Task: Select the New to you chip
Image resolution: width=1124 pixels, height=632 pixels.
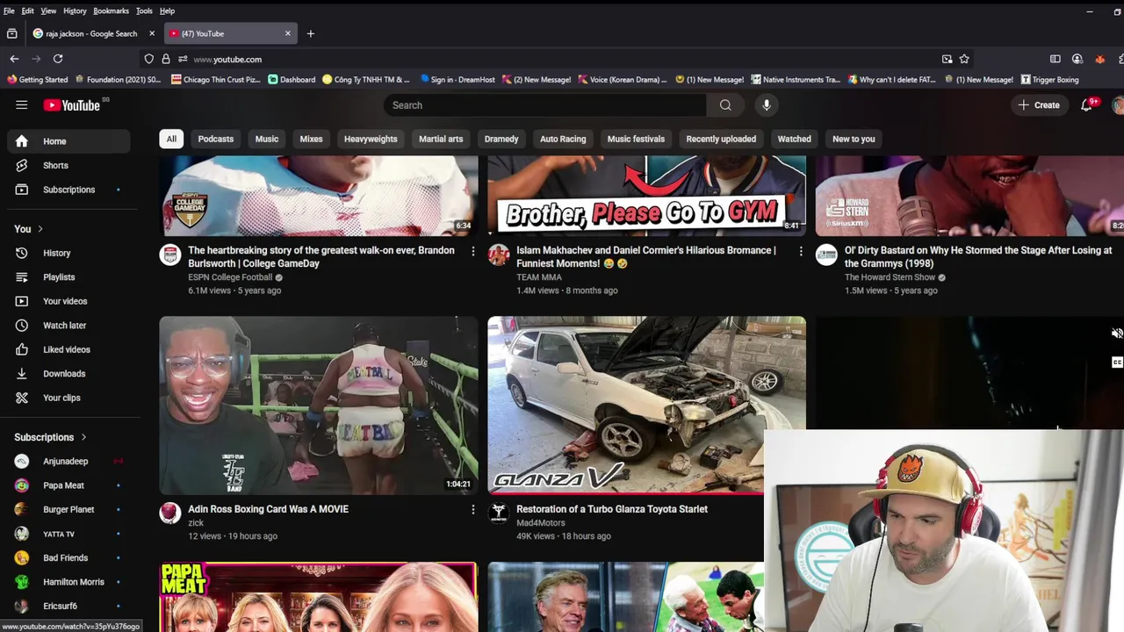Action: pos(854,139)
